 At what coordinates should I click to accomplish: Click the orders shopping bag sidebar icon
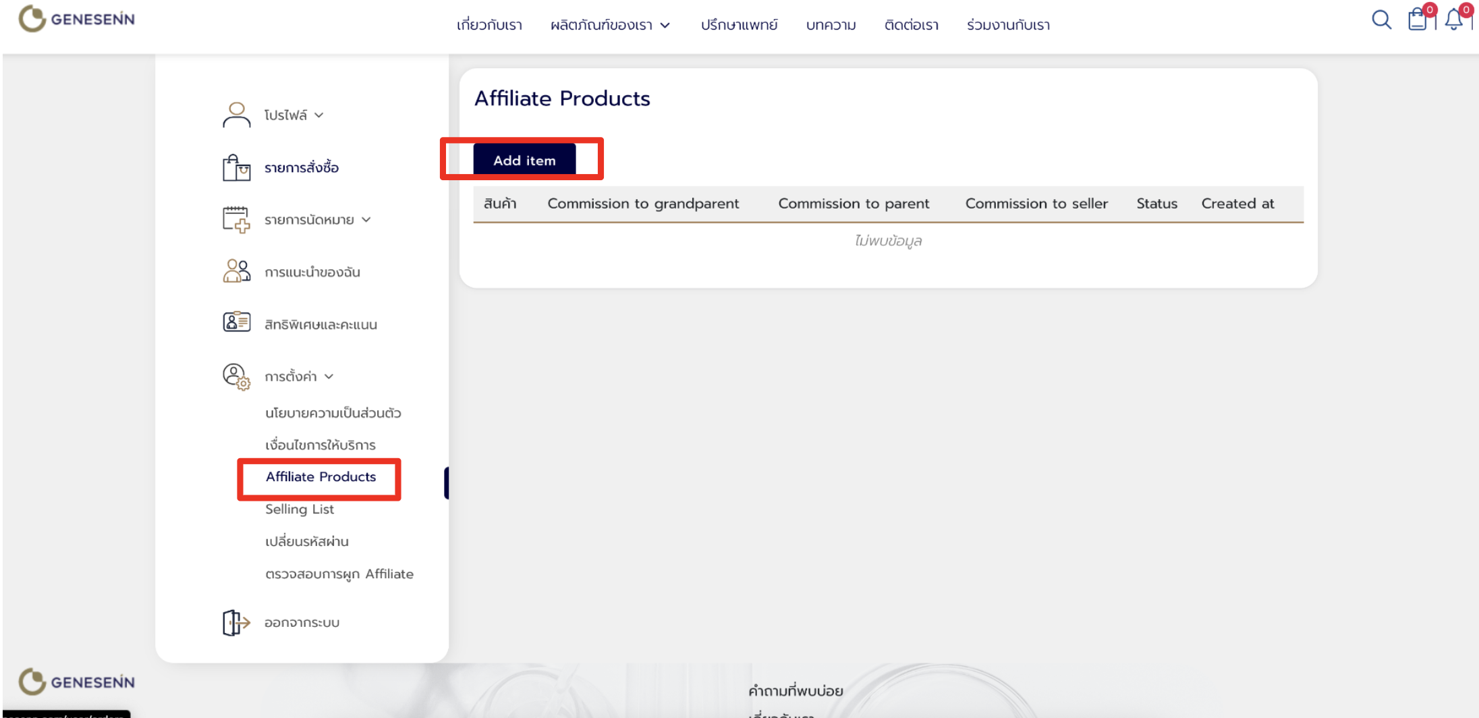coord(236,167)
